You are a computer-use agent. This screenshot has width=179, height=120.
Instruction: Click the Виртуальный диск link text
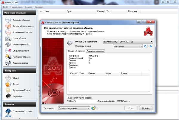[21, 90]
